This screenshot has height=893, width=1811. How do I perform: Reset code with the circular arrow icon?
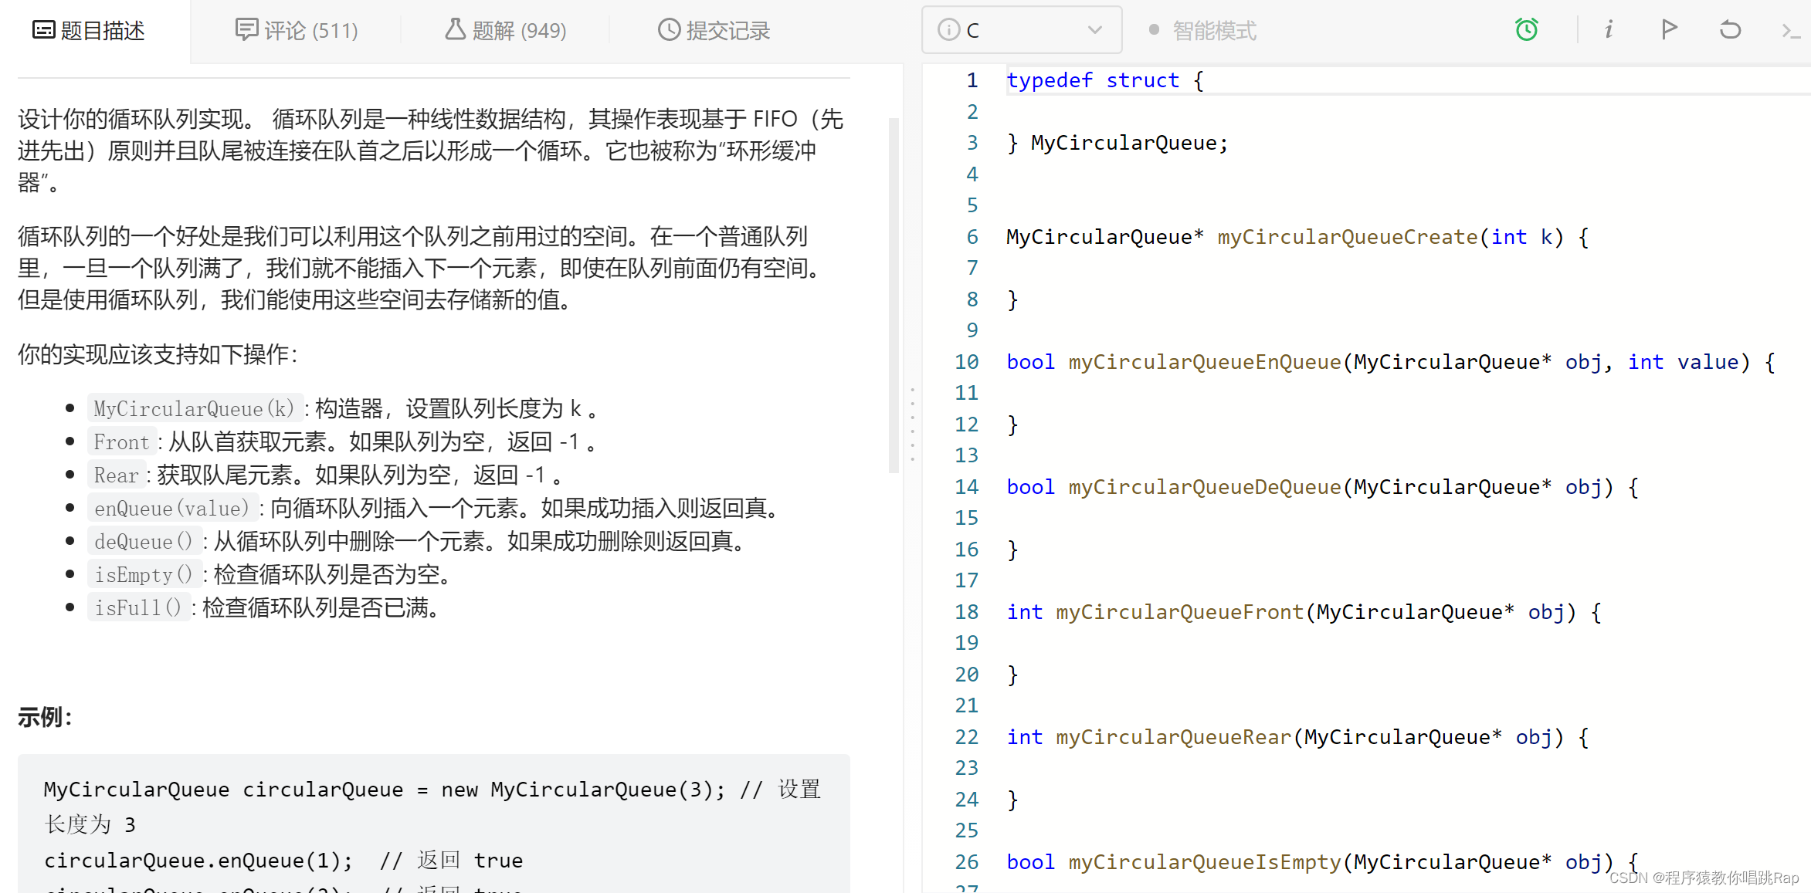pos(1730,30)
